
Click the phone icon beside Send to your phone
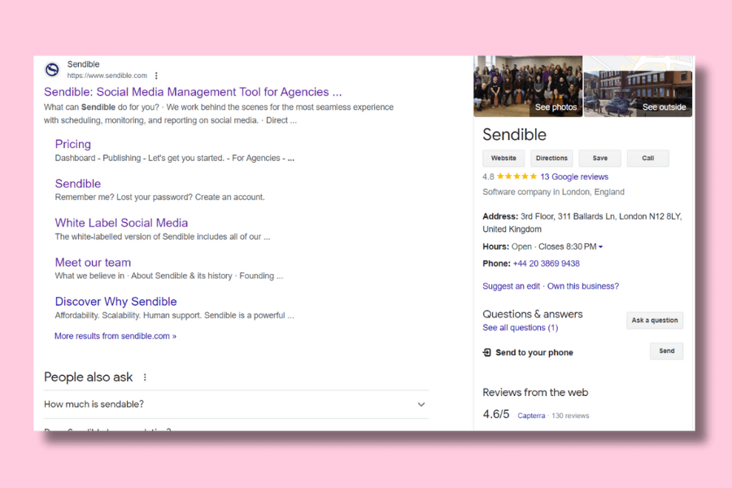coord(487,352)
